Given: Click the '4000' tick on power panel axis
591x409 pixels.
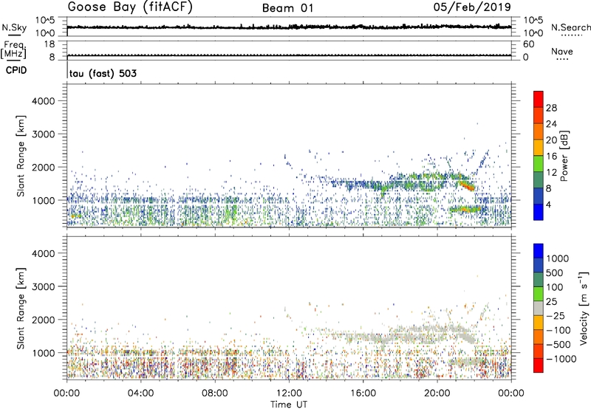Looking at the screenshot, I should (43, 101).
